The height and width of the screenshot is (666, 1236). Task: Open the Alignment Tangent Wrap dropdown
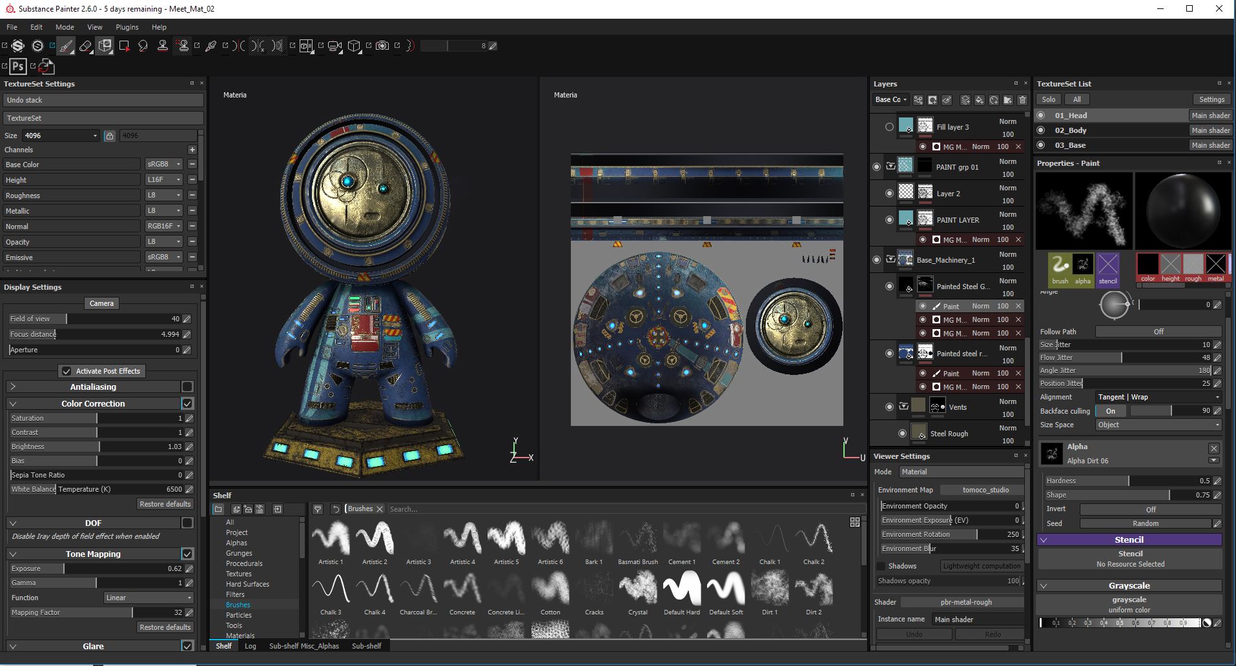point(1159,397)
